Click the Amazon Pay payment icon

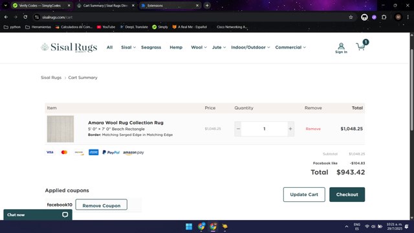(x=133, y=153)
